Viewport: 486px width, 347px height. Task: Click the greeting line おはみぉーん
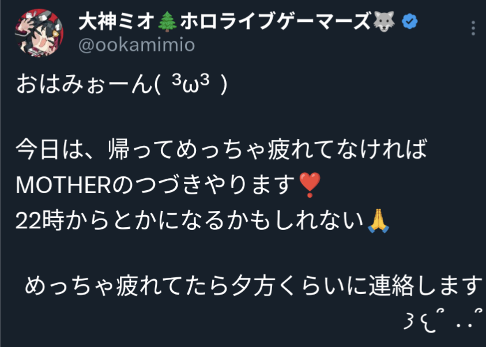tap(84, 84)
